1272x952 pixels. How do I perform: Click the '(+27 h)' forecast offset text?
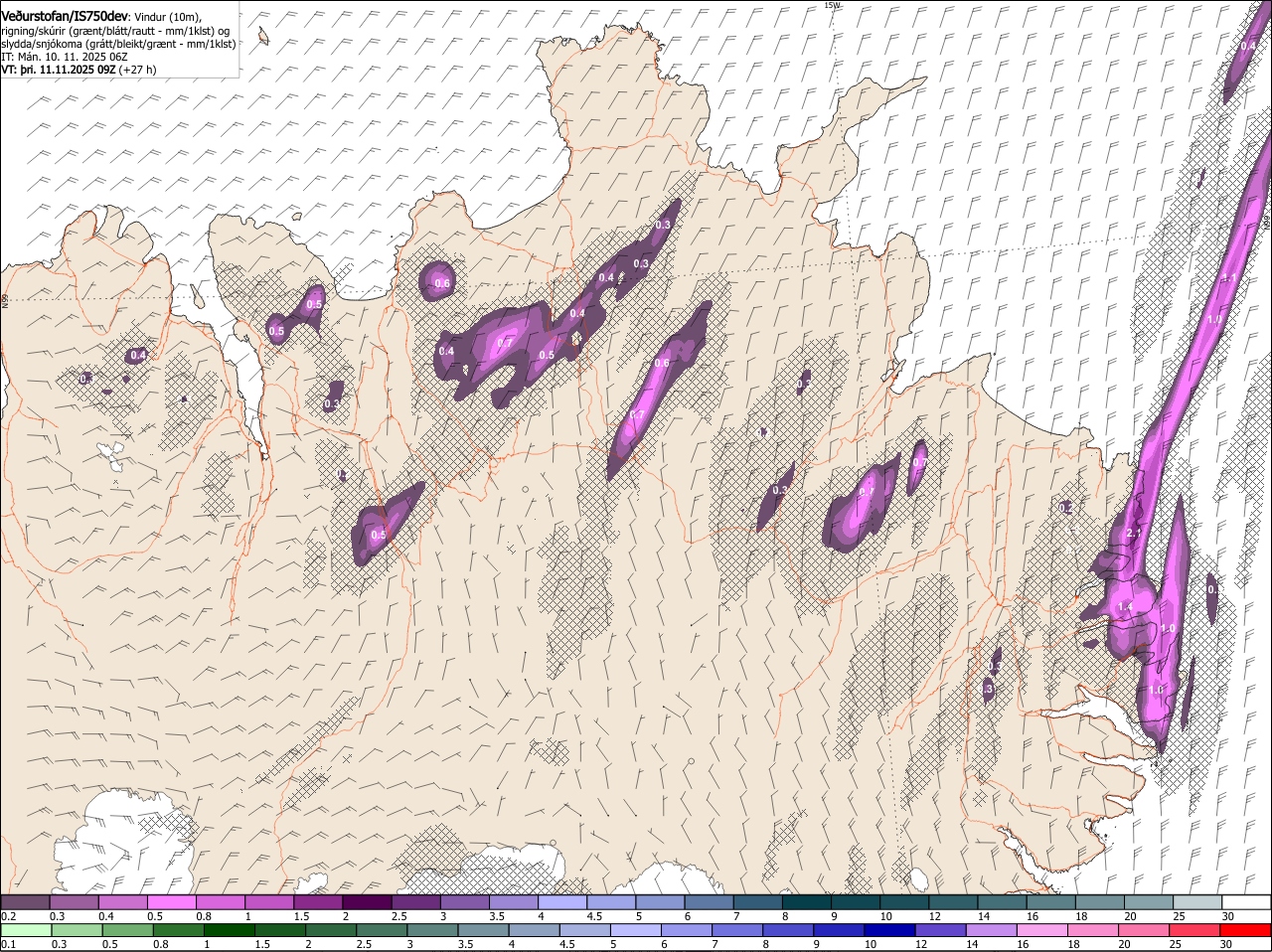tap(137, 70)
